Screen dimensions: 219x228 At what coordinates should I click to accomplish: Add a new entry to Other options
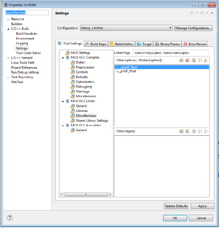pos(182,60)
